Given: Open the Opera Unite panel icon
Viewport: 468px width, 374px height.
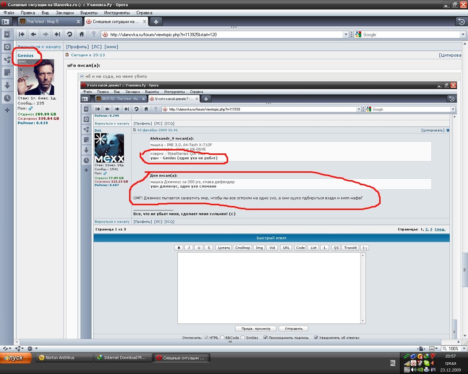Looking at the screenshot, I should click(x=7, y=60).
